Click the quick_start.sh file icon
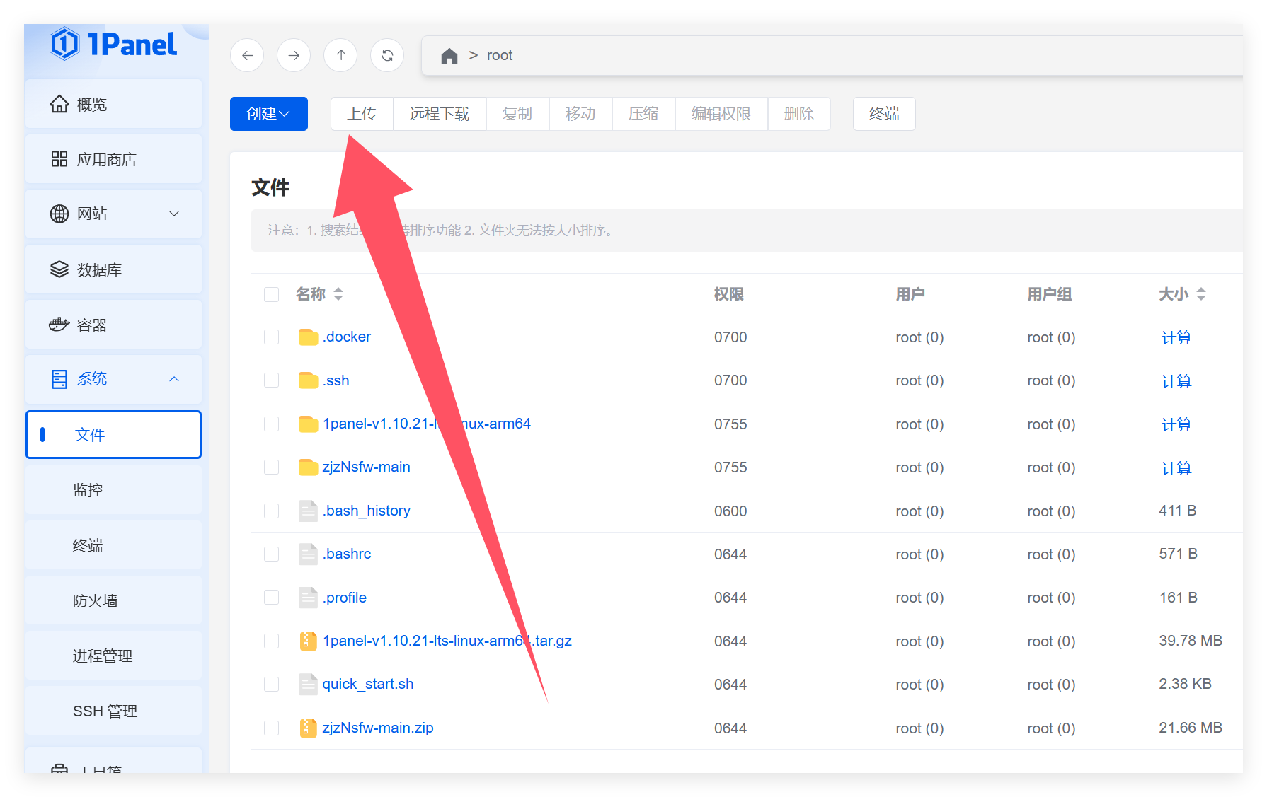The width and height of the screenshot is (1267, 797). 308,685
